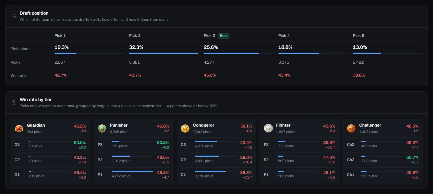
Task: Select the G1 tier row label
Action: click(x=17, y=175)
